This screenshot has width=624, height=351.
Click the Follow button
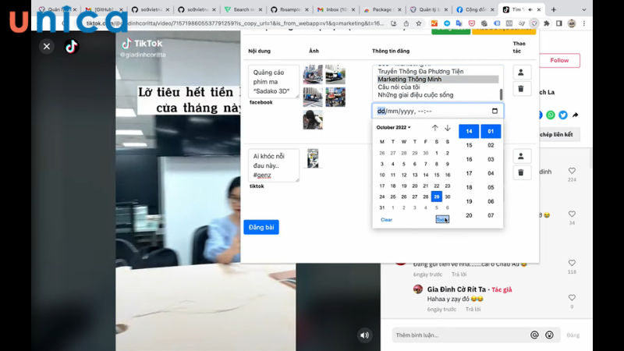pos(559,61)
